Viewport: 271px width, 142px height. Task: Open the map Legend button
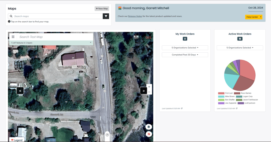click(17, 140)
